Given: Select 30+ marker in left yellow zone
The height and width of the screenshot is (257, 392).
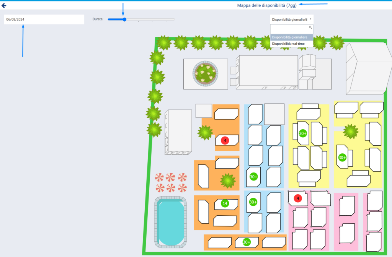Looking at the screenshot, I should 303,133.
